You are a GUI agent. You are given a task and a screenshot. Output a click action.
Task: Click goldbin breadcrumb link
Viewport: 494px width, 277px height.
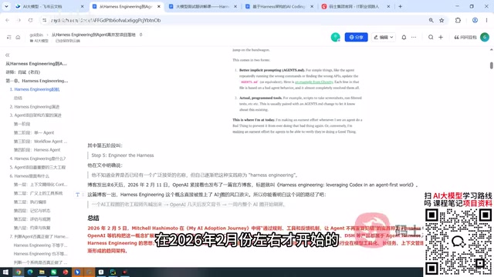coord(36,35)
